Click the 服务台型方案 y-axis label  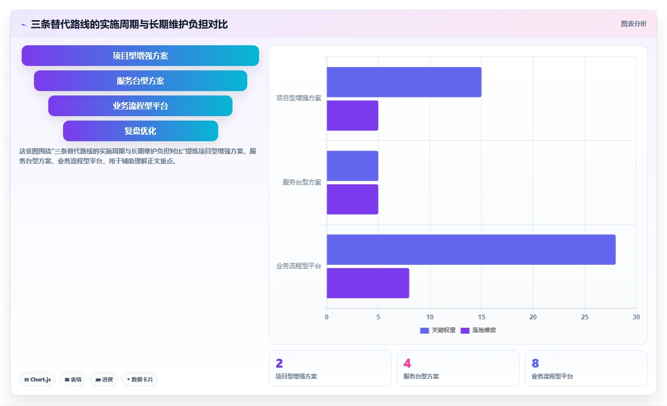tap(302, 182)
